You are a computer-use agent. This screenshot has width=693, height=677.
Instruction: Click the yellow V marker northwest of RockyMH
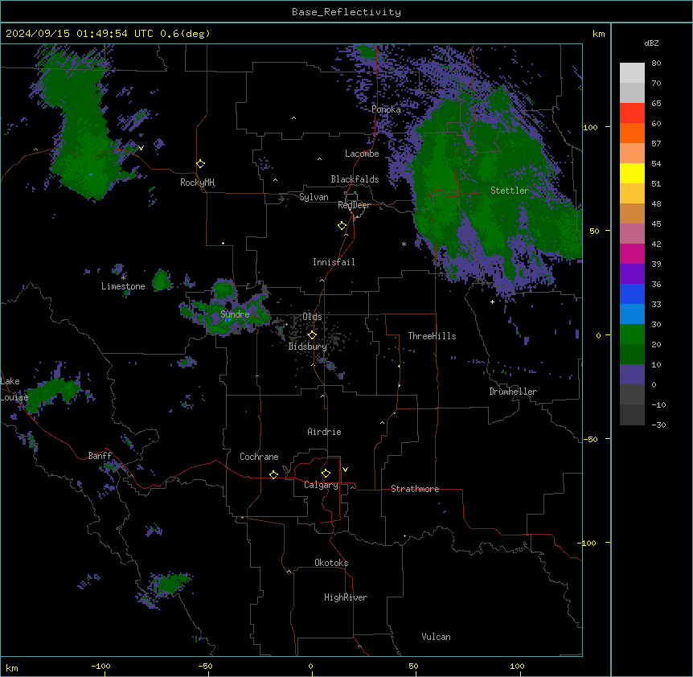[141, 148]
